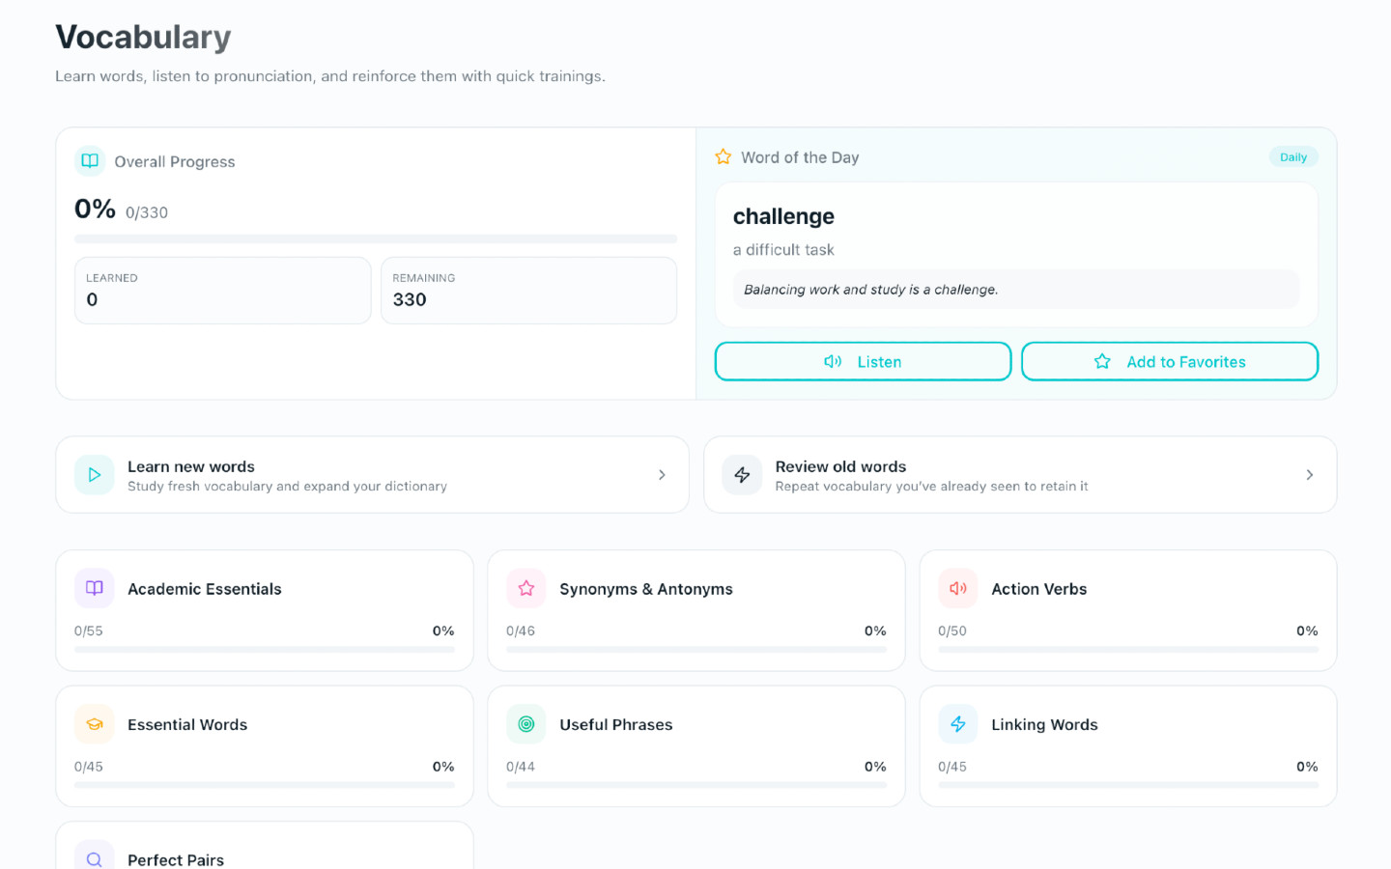Click the Useful Phrases progress bar
The width and height of the screenshot is (1391, 869).
point(696,785)
